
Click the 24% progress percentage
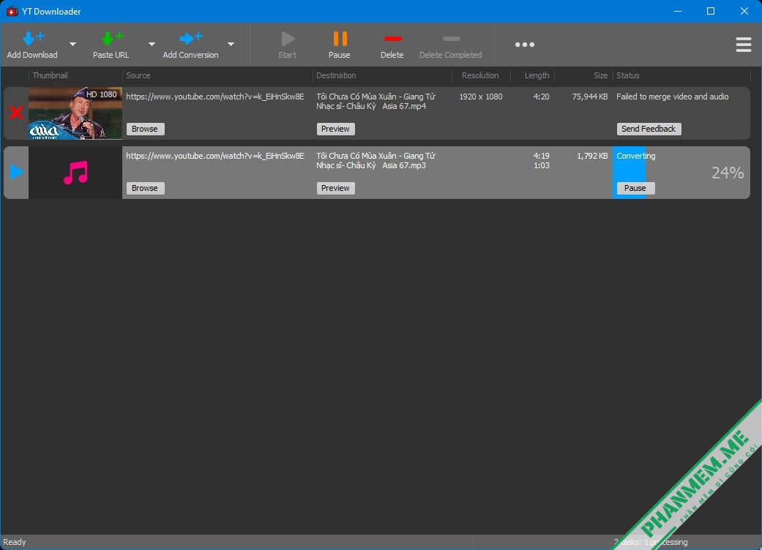click(x=728, y=173)
